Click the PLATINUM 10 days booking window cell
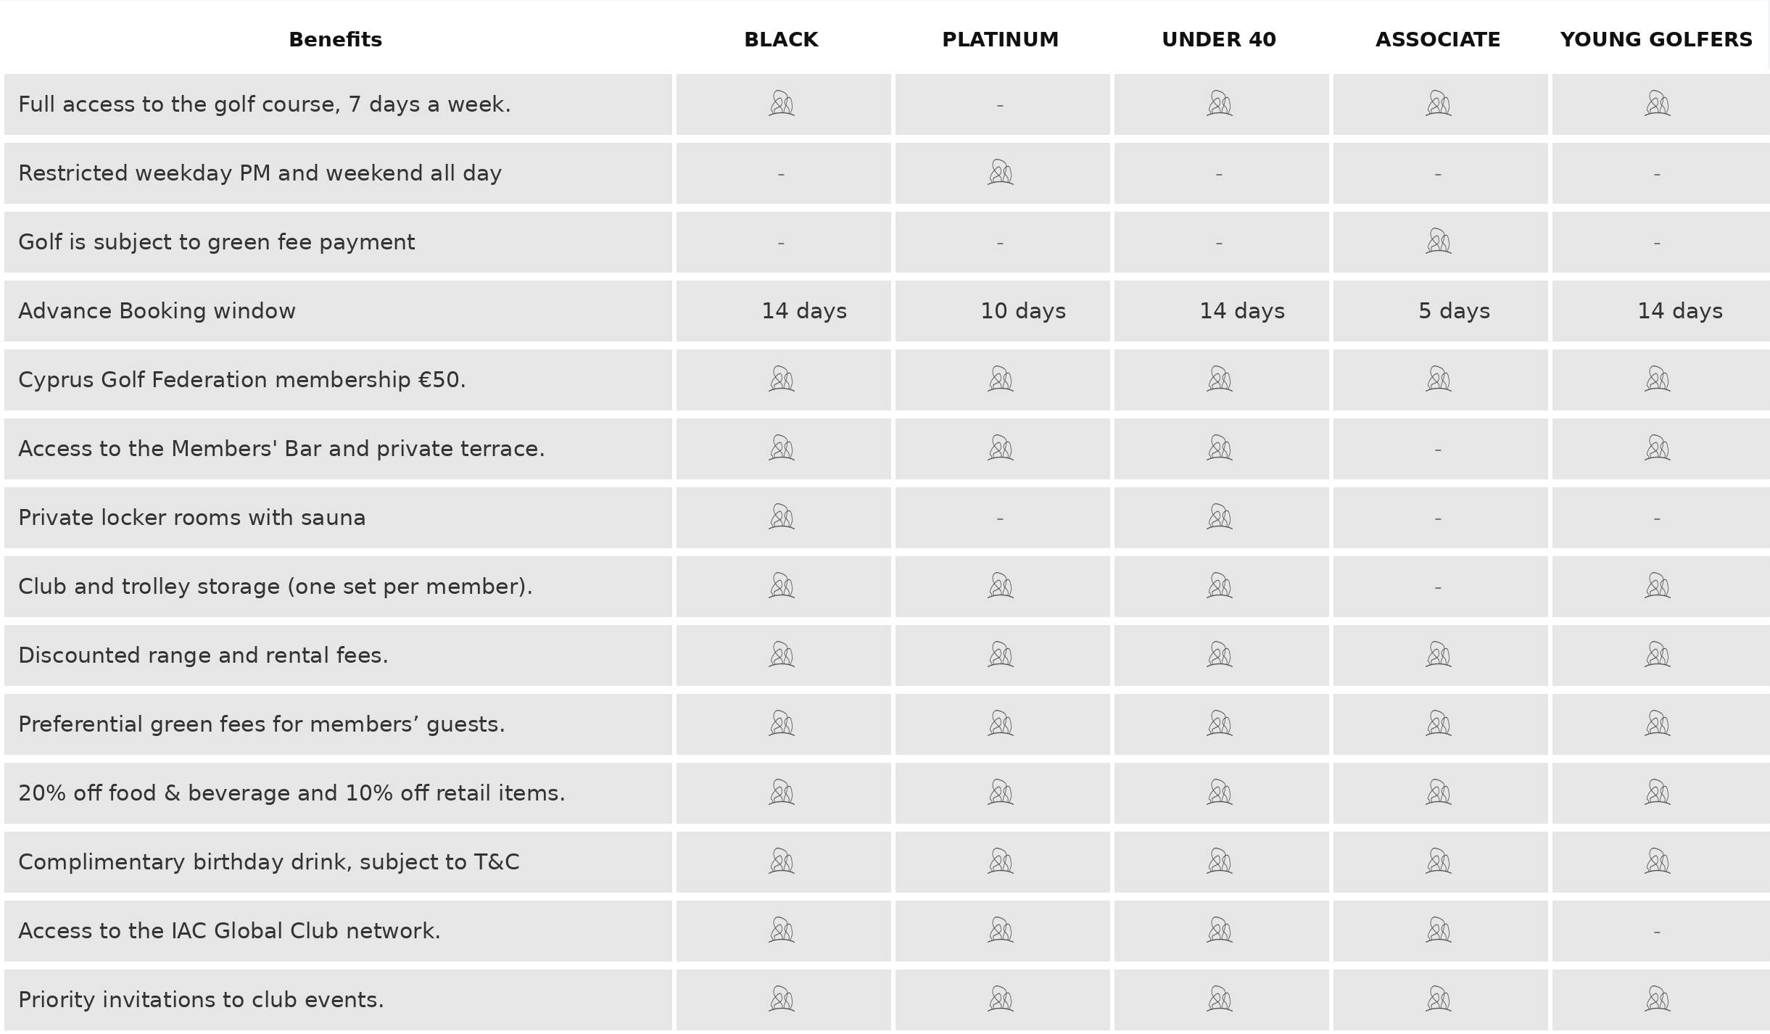The height and width of the screenshot is (1034, 1770). pos(1023,311)
